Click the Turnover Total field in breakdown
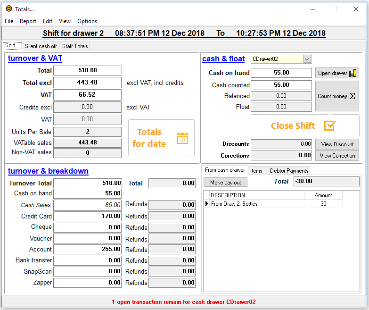369x310 pixels. pos(88,183)
